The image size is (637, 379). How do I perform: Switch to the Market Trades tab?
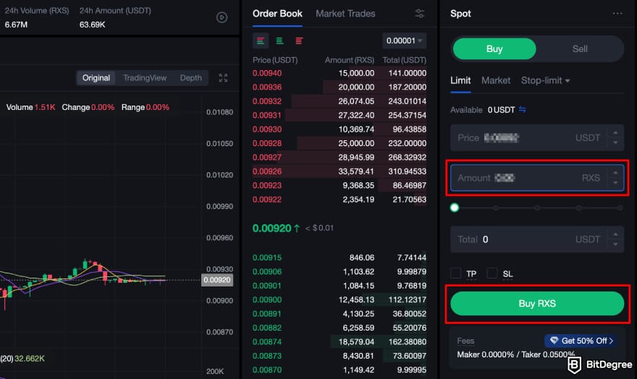tap(345, 14)
